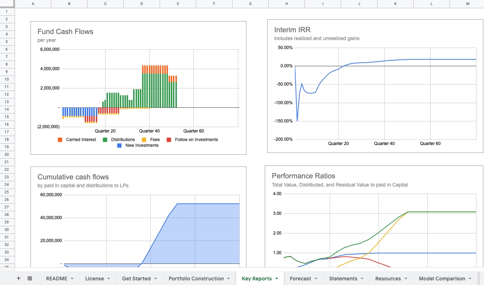This screenshot has width=484, height=285.
Task: Go to the Get Started sheet
Action: (x=136, y=278)
